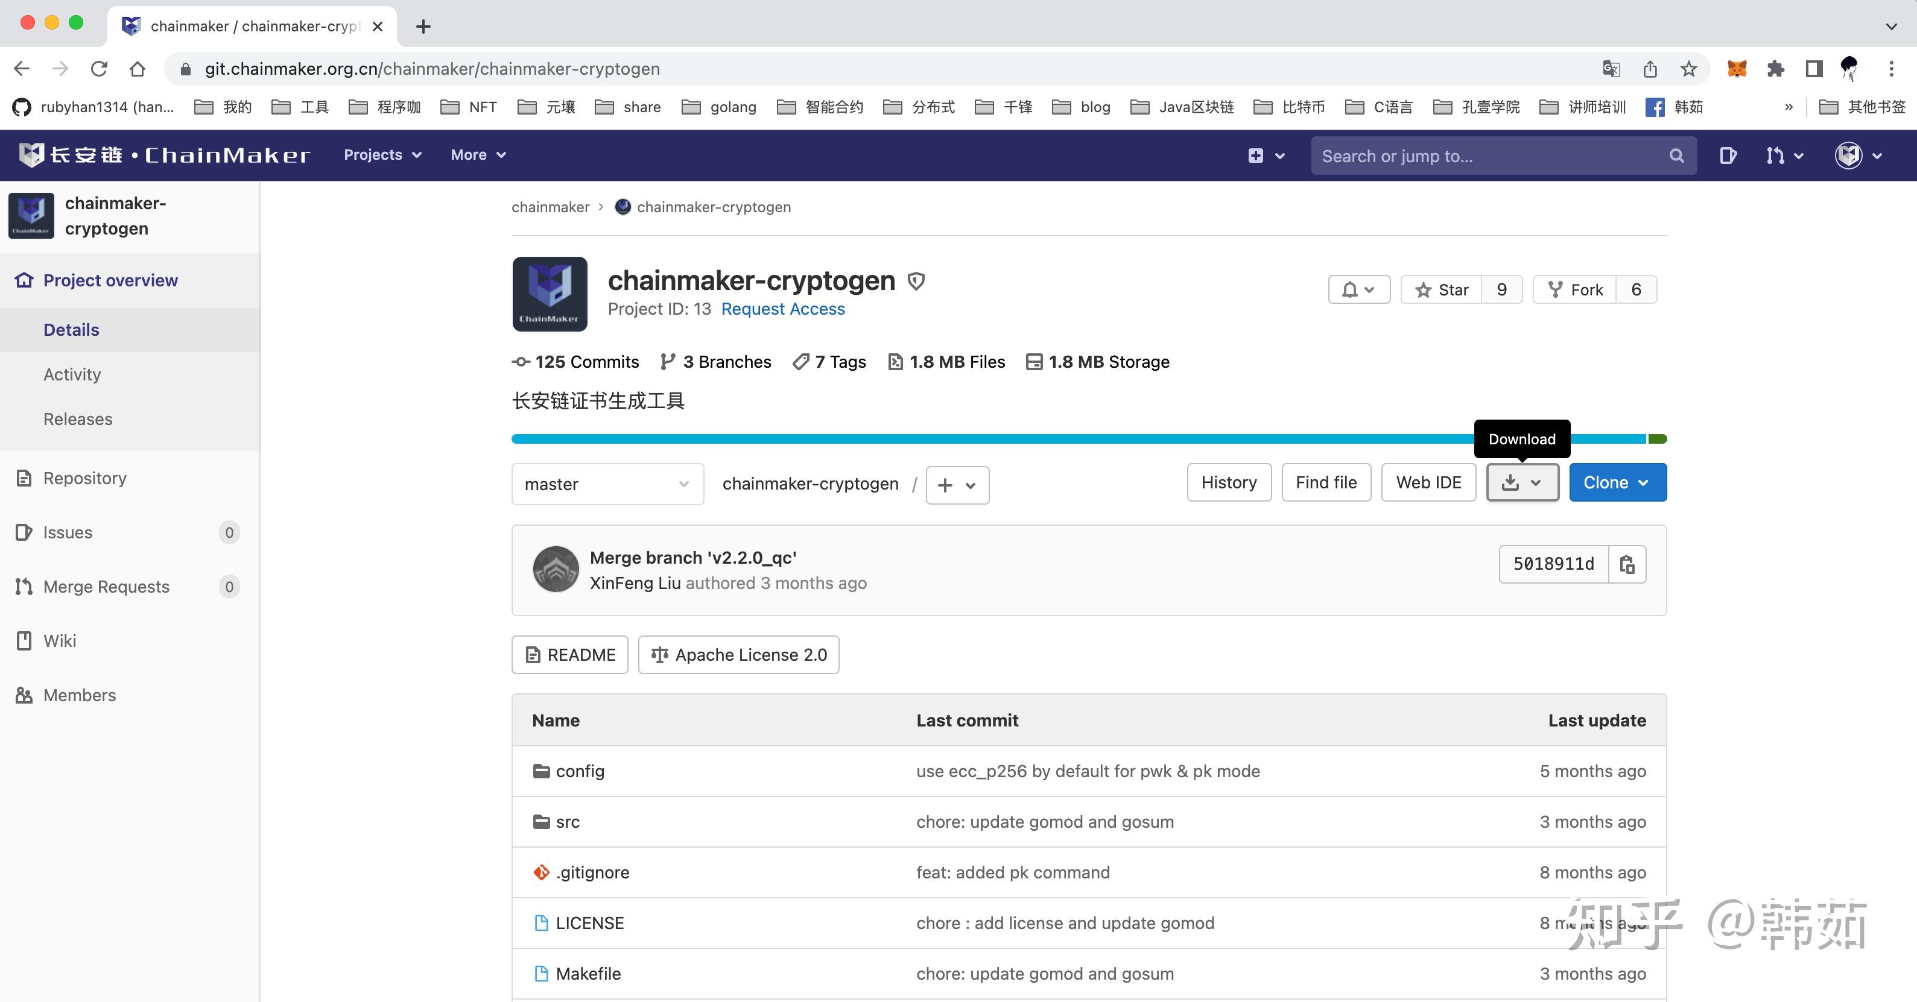Go to Activity in sidebar

pyautogui.click(x=72, y=374)
